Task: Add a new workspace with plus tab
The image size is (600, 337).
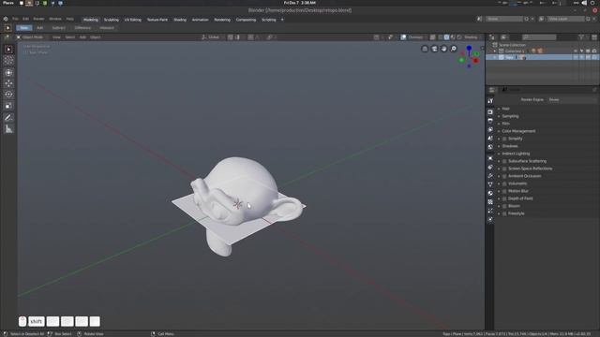Action: click(x=282, y=20)
